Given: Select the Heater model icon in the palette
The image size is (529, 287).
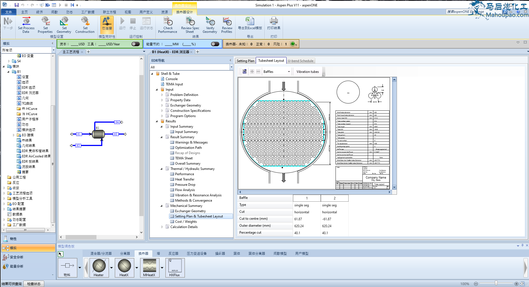Looking at the screenshot, I should point(99,268).
